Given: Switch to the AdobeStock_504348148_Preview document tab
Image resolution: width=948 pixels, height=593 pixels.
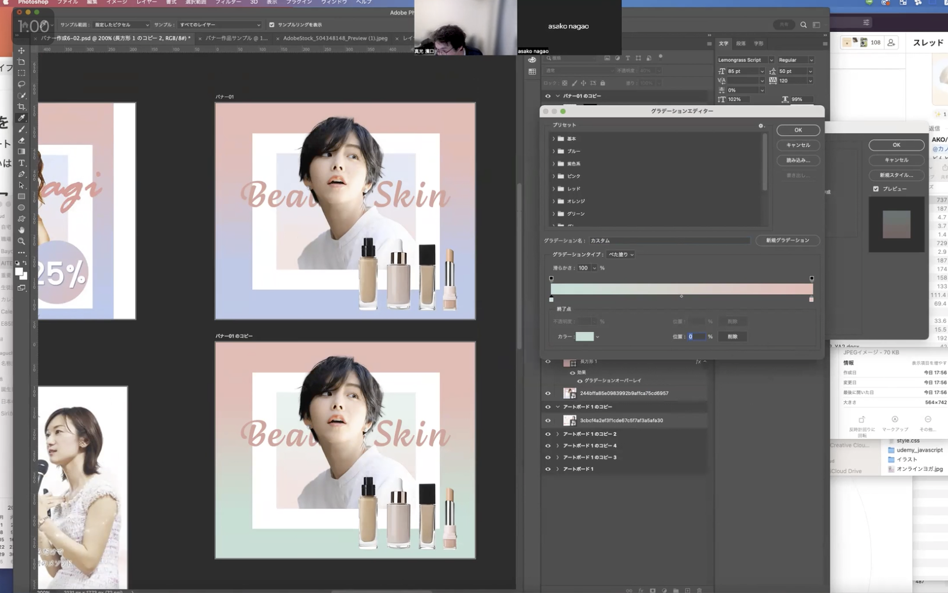Looking at the screenshot, I should (x=335, y=38).
